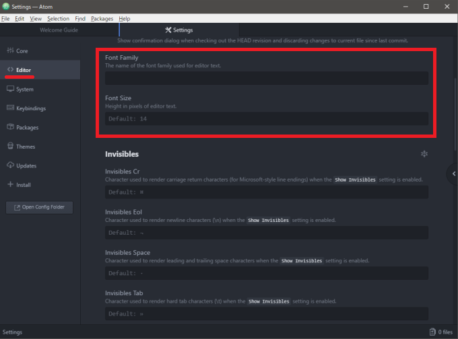The width and height of the screenshot is (458, 339).
Task: Focus the Invisibles Cr input field
Action: pyautogui.click(x=267, y=192)
